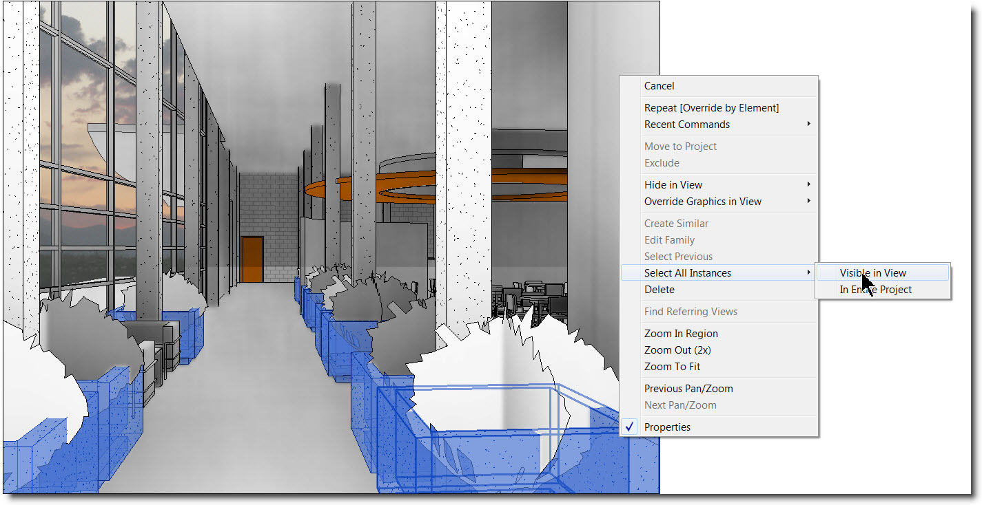Select Repeat [Override by Element]
The image size is (982, 505).
[x=719, y=108]
